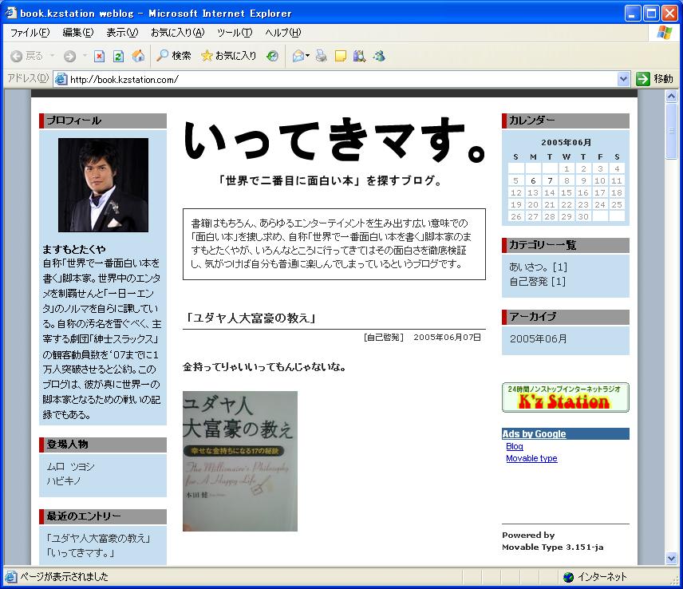Click the Research books toolbar icon
Viewport: 683px width, 589px height.
pos(359,56)
